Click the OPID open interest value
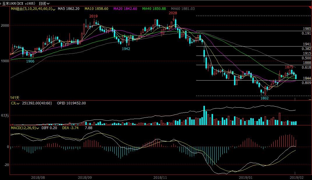Image resolution: width=312 pixels, height=180 pixels. (x=71, y=103)
